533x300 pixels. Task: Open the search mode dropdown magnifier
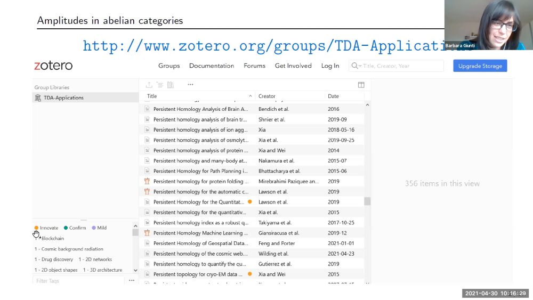(355, 66)
